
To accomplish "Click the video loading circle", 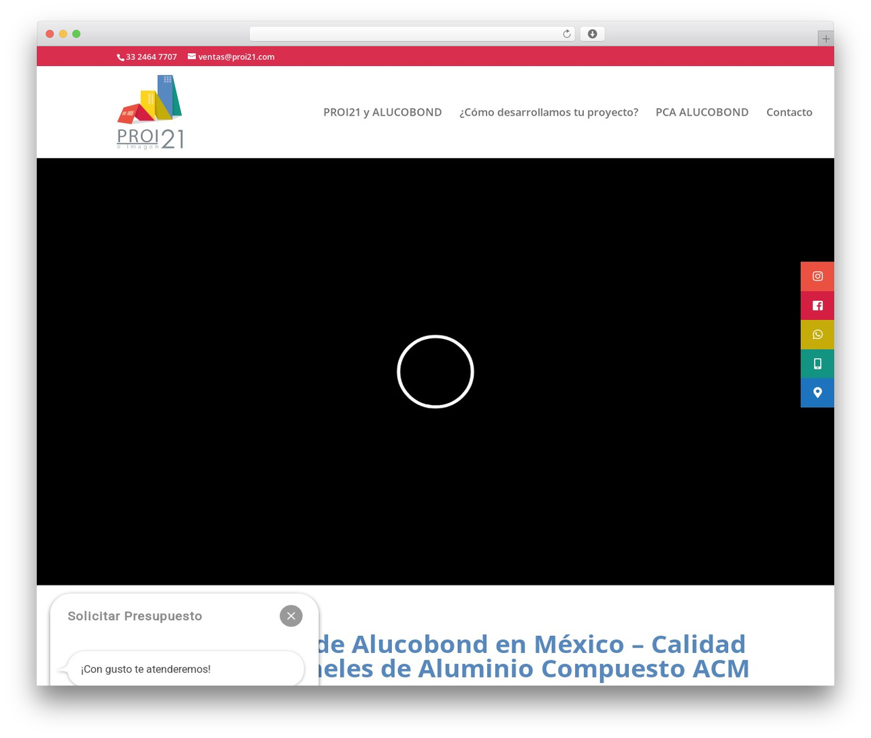I will point(435,372).
